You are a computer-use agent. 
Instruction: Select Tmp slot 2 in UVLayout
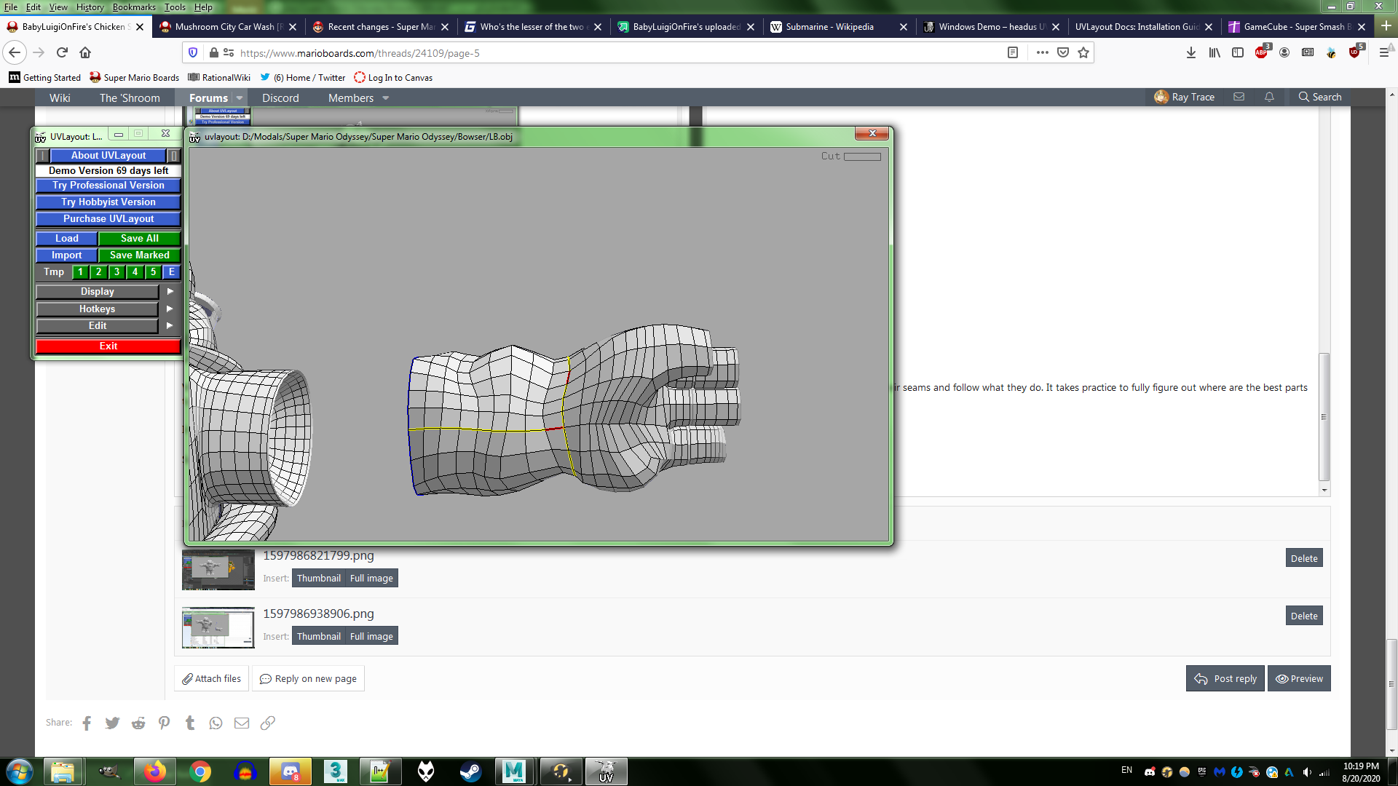pyautogui.click(x=98, y=272)
